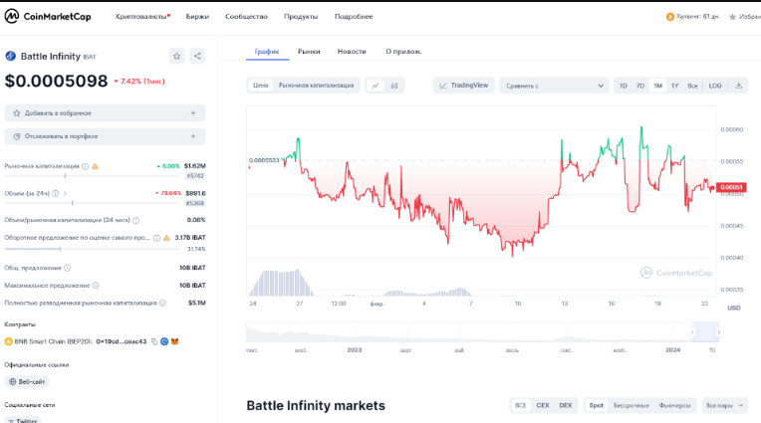Click Отслеживать в портфеле button
Screen dimensions: 761x423
point(105,136)
